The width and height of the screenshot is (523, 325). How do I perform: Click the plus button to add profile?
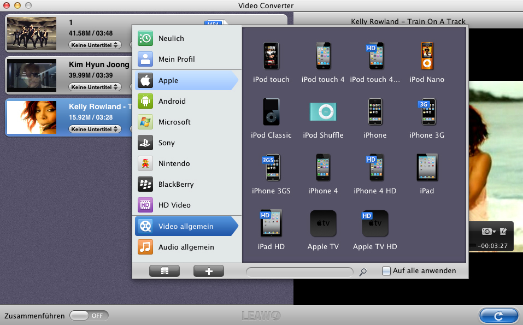[x=209, y=271]
